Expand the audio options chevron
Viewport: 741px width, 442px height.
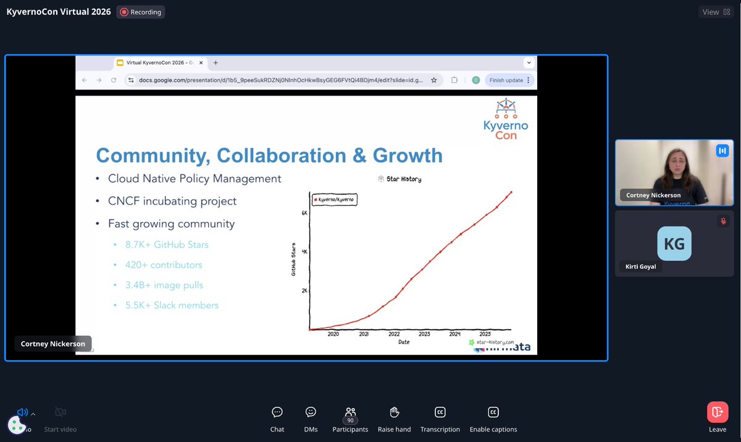[33, 414]
